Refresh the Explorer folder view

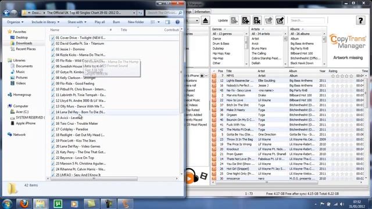141,13
